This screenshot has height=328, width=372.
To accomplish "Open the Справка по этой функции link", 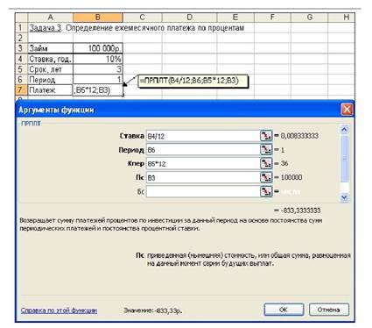I will (59, 310).
